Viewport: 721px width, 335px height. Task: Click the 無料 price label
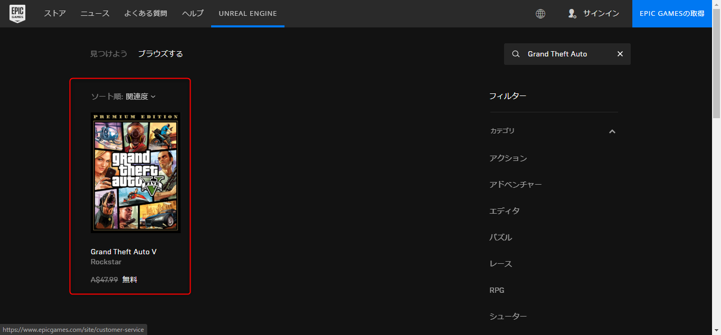pos(130,280)
